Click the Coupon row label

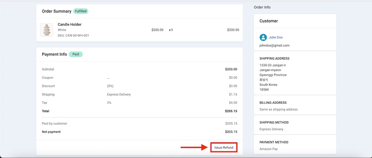(48, 78)
